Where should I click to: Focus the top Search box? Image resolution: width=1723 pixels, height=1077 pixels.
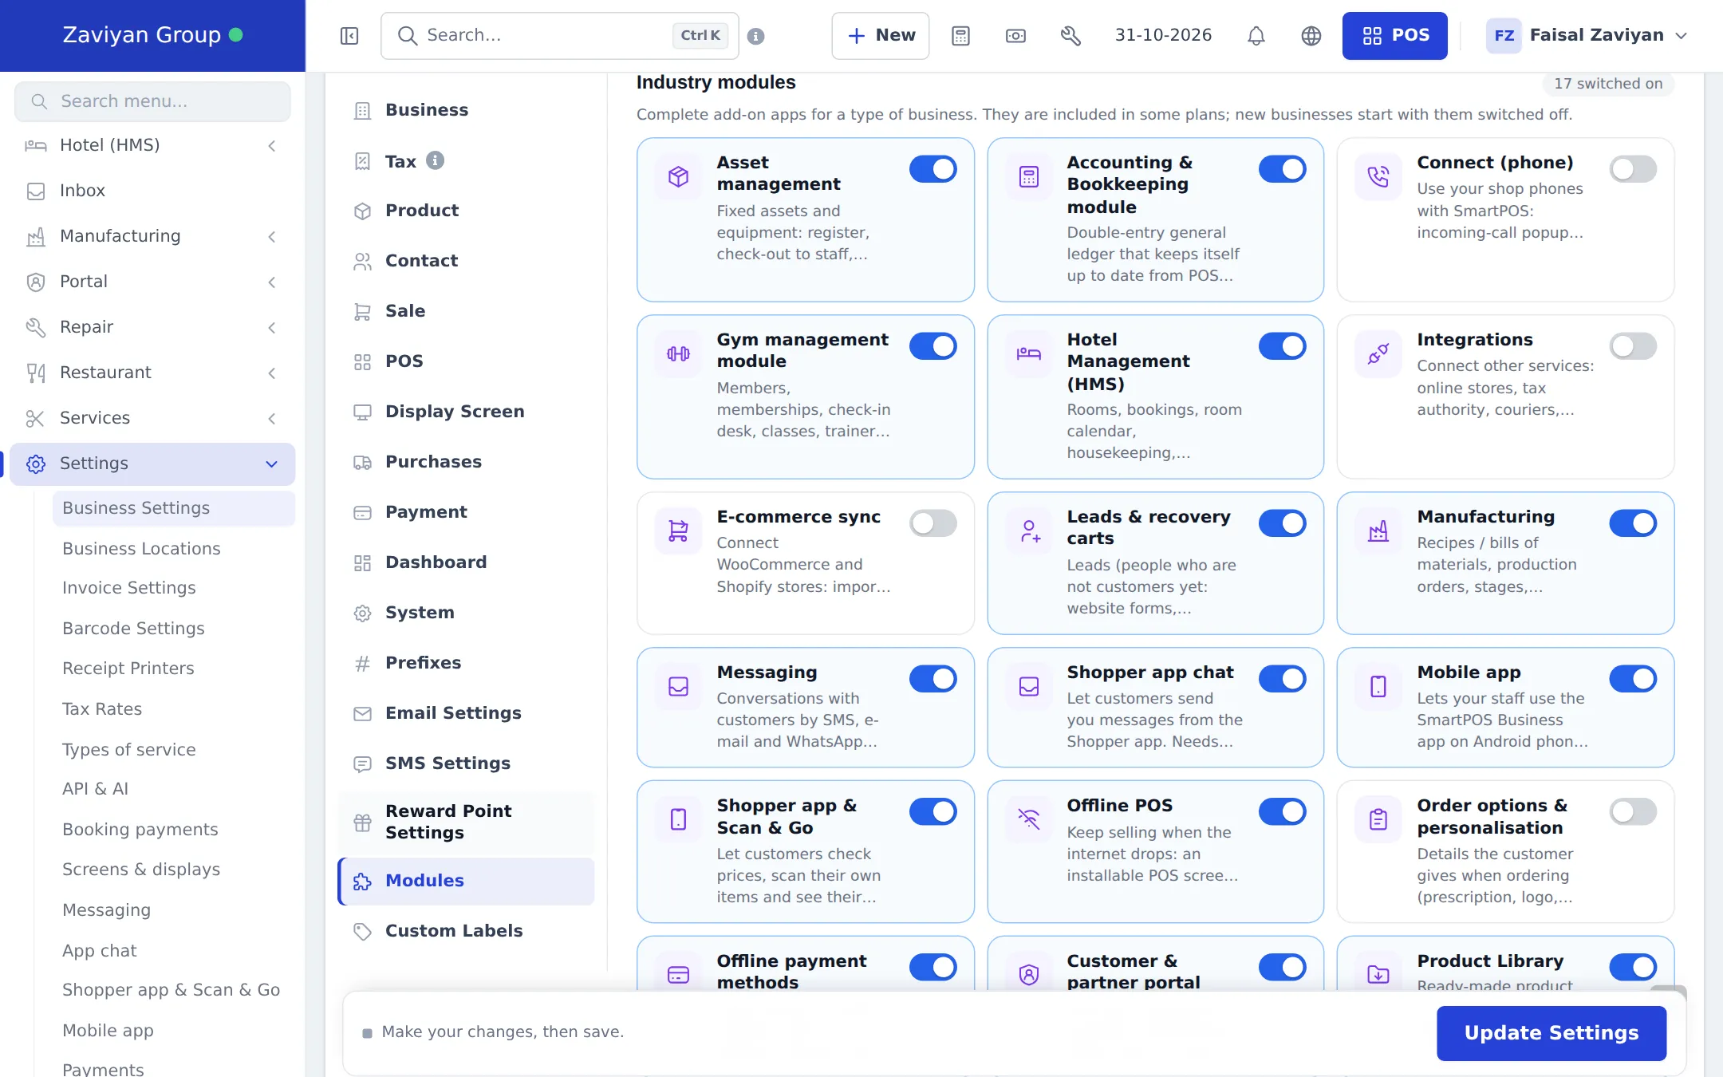coord(560,36)
